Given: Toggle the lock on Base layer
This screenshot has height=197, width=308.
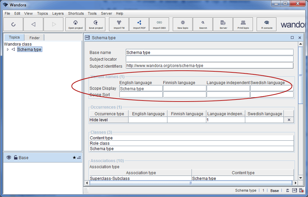Looking at the screenshot, I should [x=15, y=157].
